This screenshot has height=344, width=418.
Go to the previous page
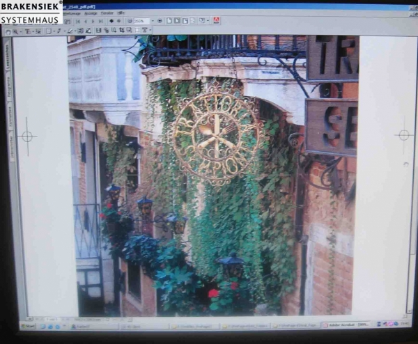coord(86,22)
